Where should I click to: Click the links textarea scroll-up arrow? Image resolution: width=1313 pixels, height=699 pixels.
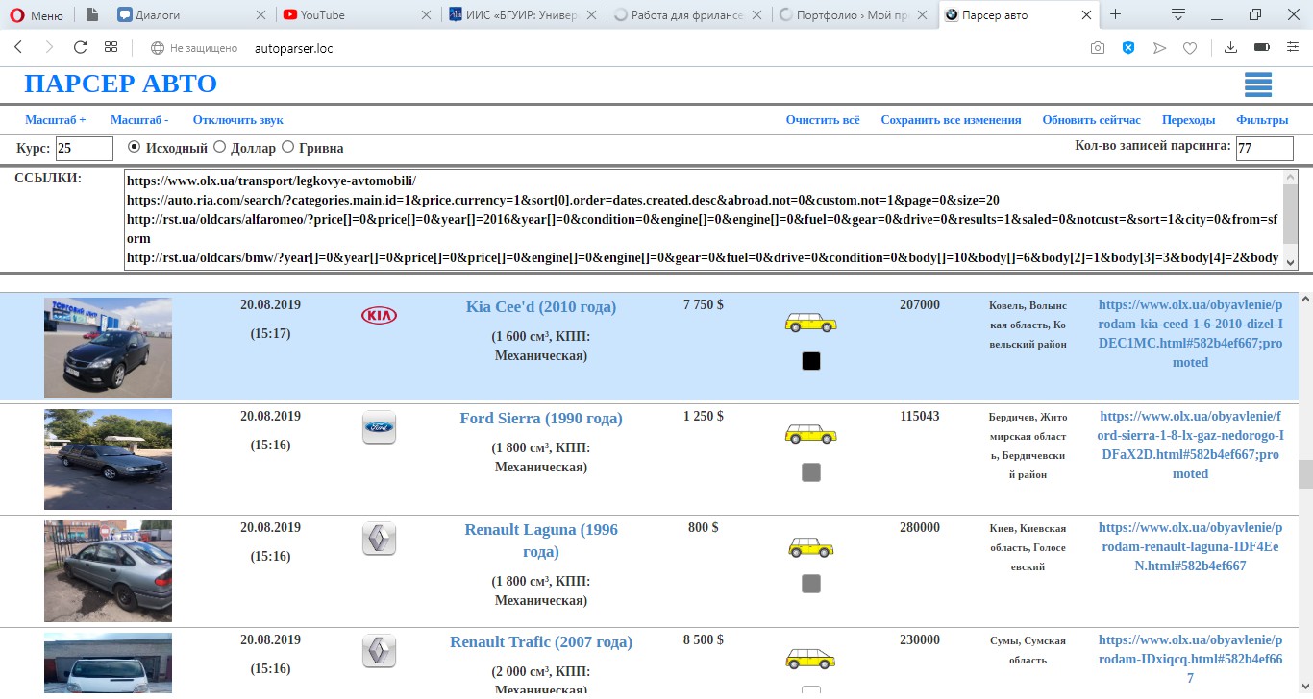pos(1290,179)
